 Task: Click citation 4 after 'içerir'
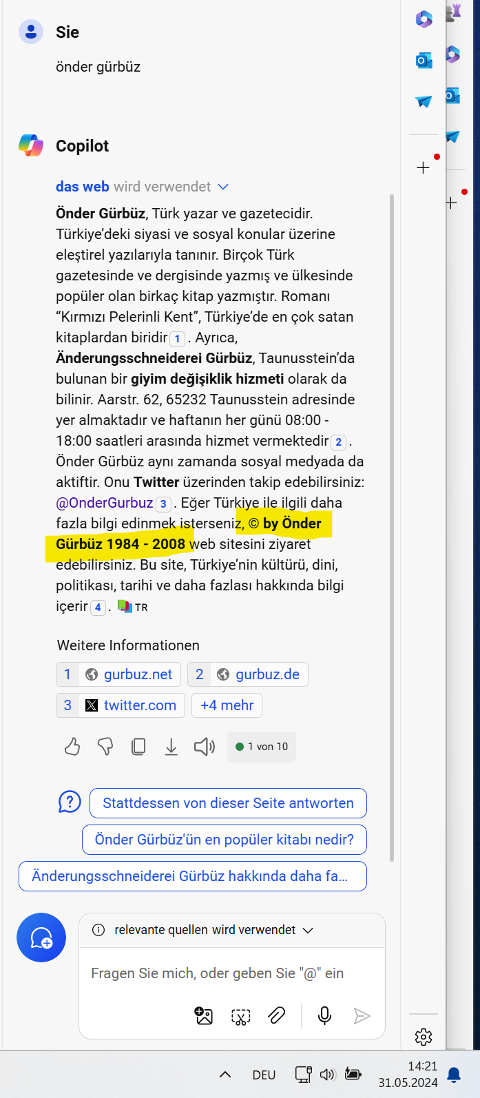98,607
